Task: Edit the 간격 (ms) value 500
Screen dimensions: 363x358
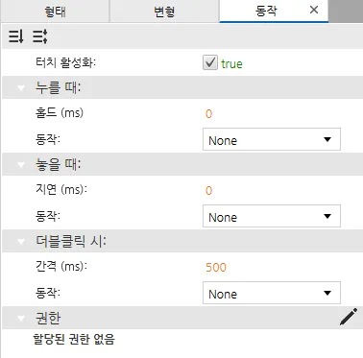Action: 216,267
